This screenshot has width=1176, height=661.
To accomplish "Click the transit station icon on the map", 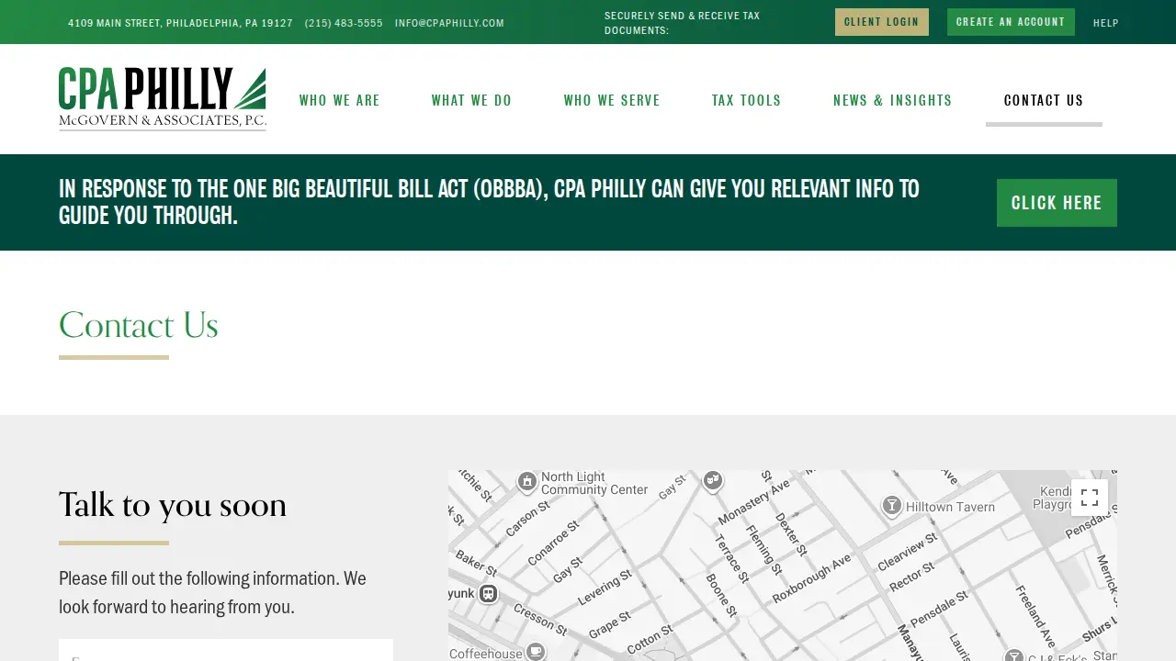I will tap(488, 594).
